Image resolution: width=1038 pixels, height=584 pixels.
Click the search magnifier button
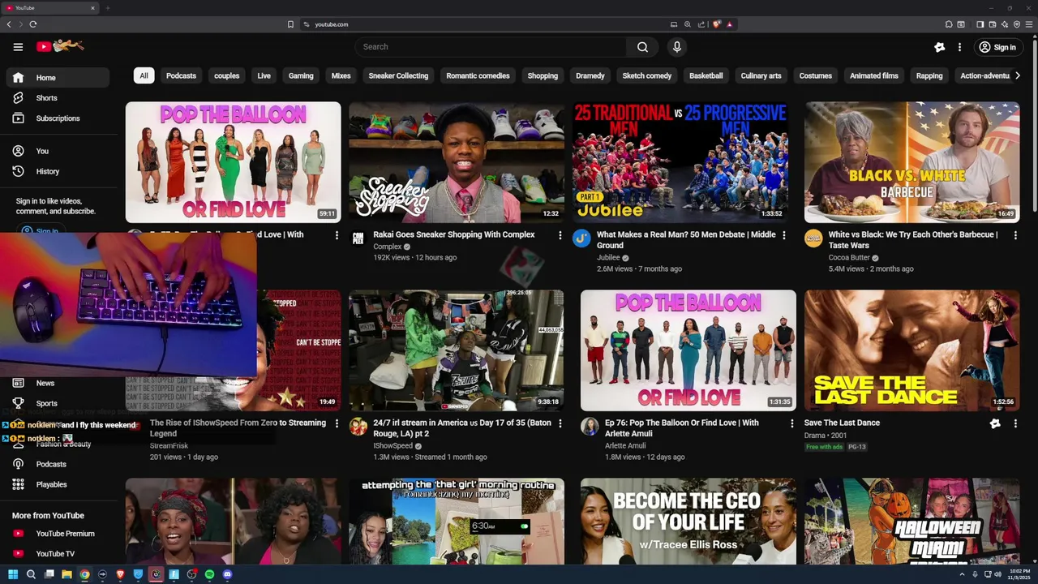click(x=642, y=47)
